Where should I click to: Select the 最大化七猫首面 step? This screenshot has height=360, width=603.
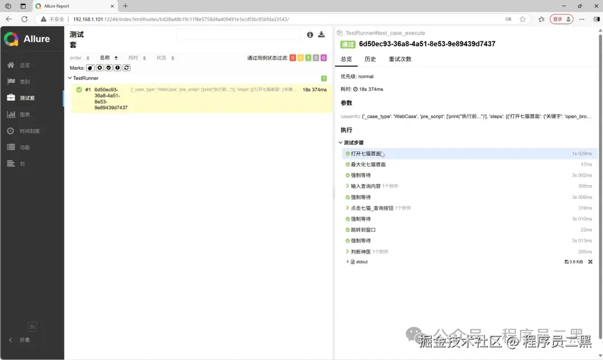(470, 164)
